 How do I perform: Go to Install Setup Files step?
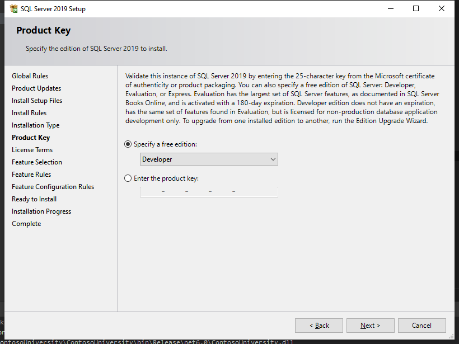[x=37, y=101]
